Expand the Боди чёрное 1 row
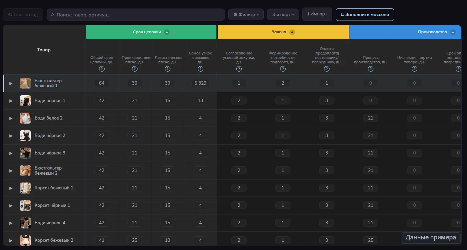The height and width of the screenshot is (250, 467). tap(11, 101)
